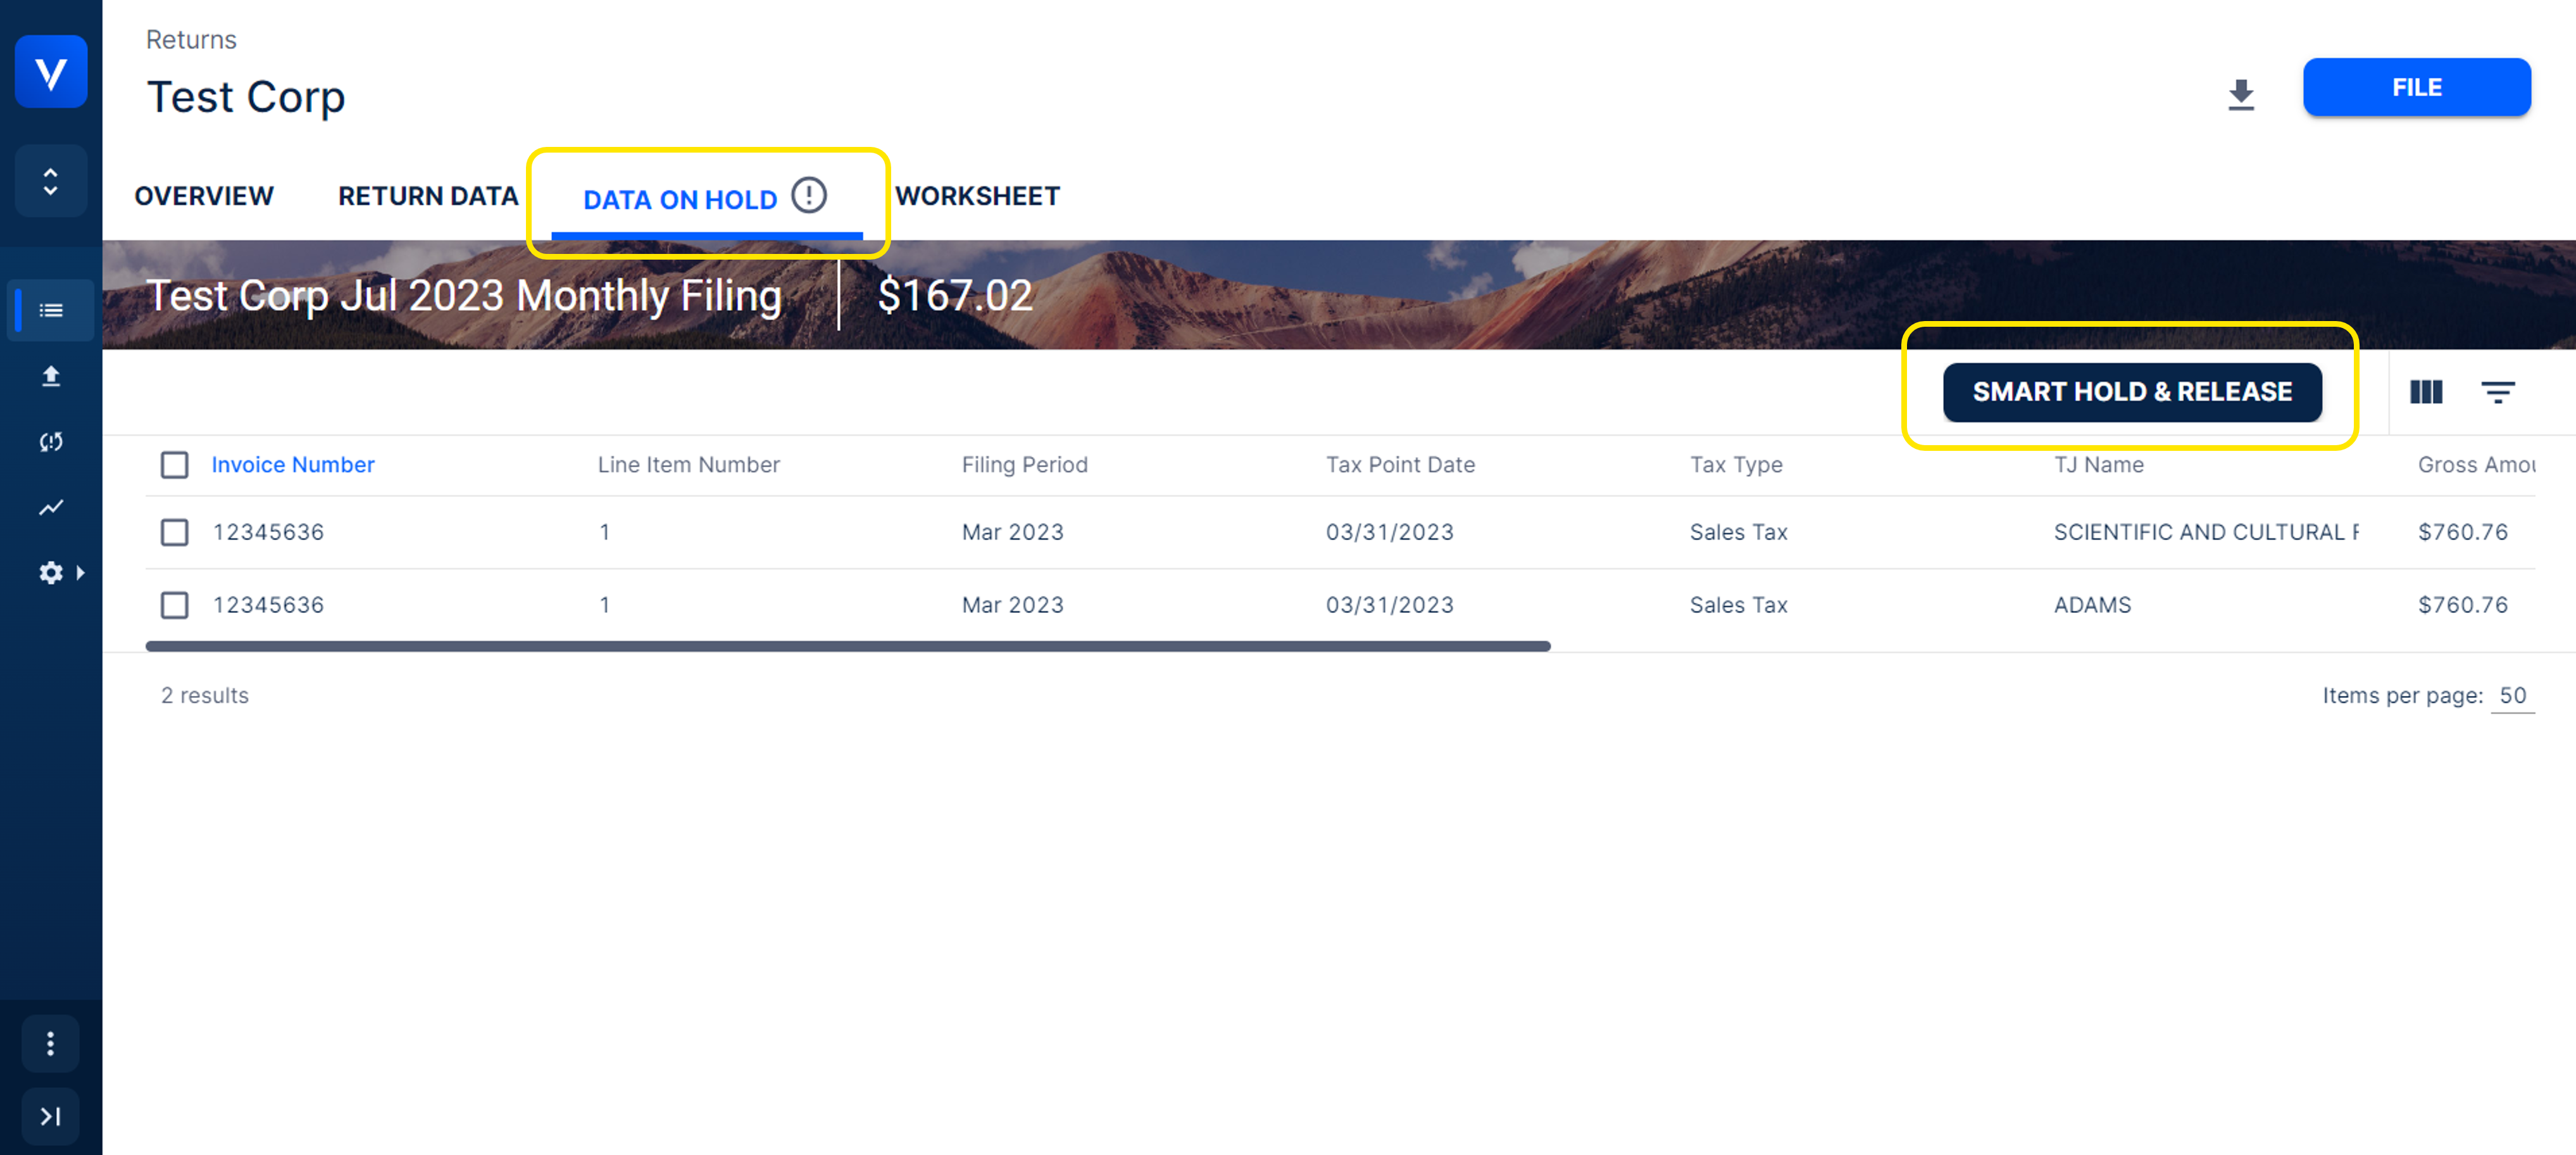Click the three-dot more options icon
2576x1155 pixels.
[50, 1044]
